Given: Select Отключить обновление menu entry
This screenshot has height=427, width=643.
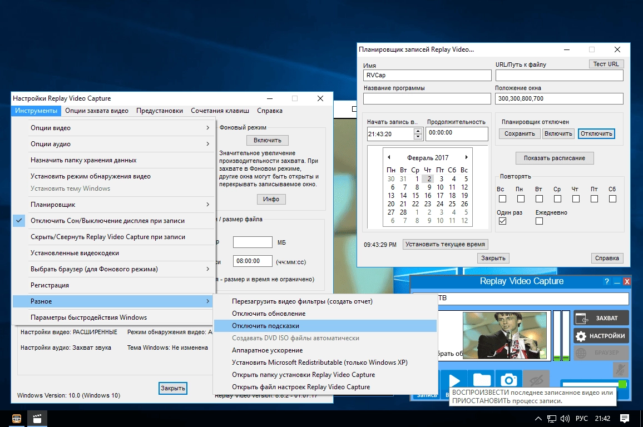Looking at the screenshot, I should (325, 314).
